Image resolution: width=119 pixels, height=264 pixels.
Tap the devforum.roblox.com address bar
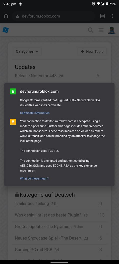54,16
